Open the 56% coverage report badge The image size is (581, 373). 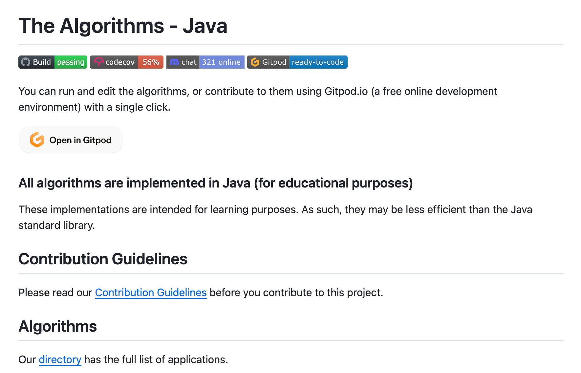(151, 62)
